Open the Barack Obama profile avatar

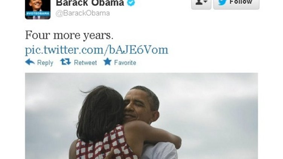(x=38, y=9)
